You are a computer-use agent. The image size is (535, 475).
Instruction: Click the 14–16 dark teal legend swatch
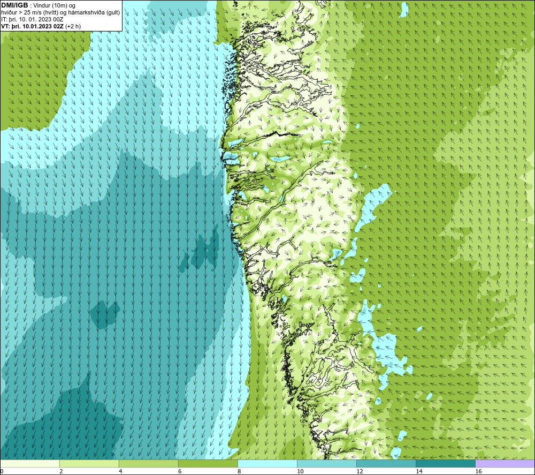coord(445,463)
